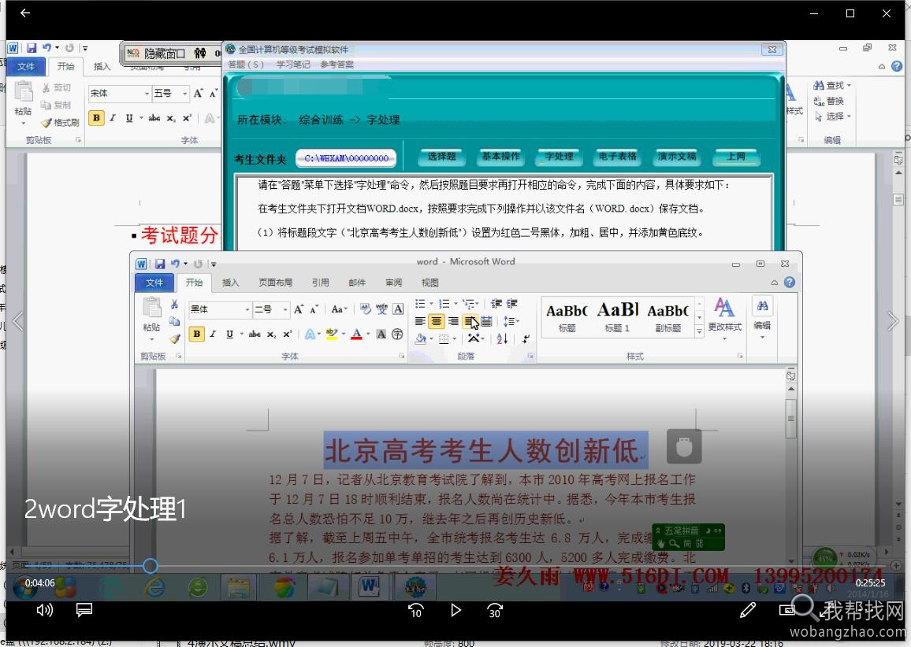Click video Play button
Screen dimensions: 911x647
[x=455, y=610]
